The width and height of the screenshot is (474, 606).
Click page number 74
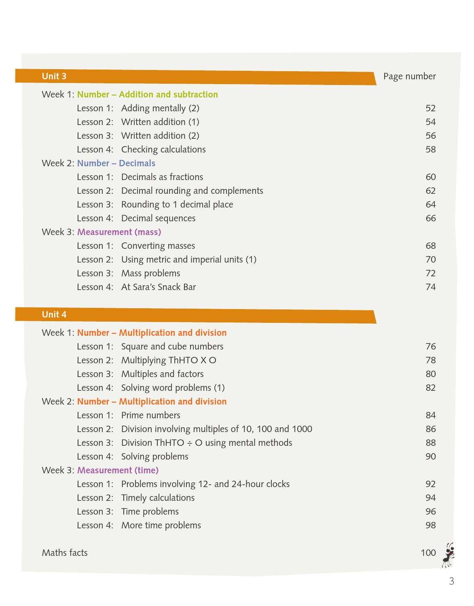coord(431,287)
